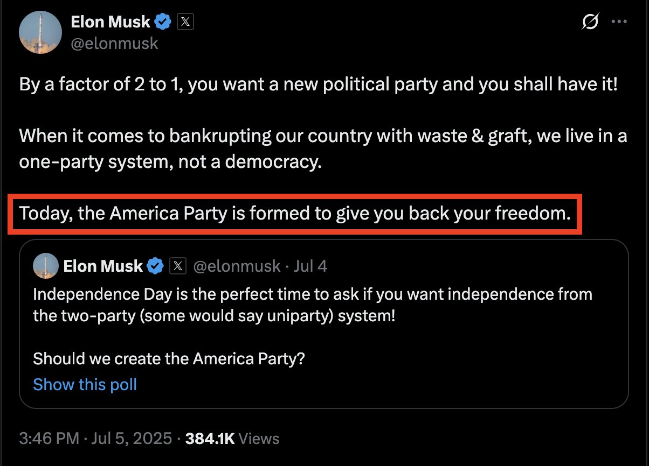The width and height of the screenshot is (649, 466).
Task: Click the quoted tweet's X affiliation badge
Action: point(178,266)
